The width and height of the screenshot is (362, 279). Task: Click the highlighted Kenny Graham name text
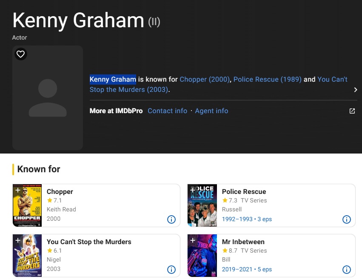pos(113,80)
